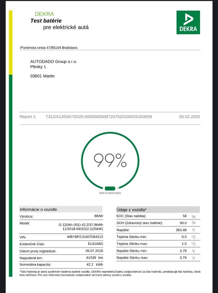
Task: Click the green battery icon under the gauge
Action: click(x=110, y=188)
